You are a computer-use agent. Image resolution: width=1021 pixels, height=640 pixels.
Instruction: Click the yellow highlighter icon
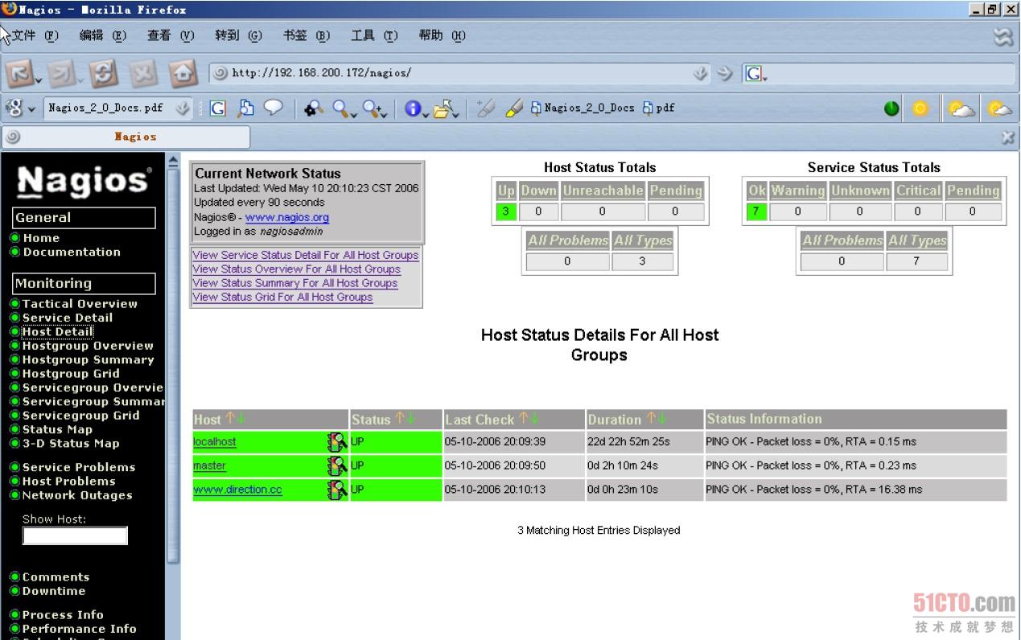click(x=514, y=108)
